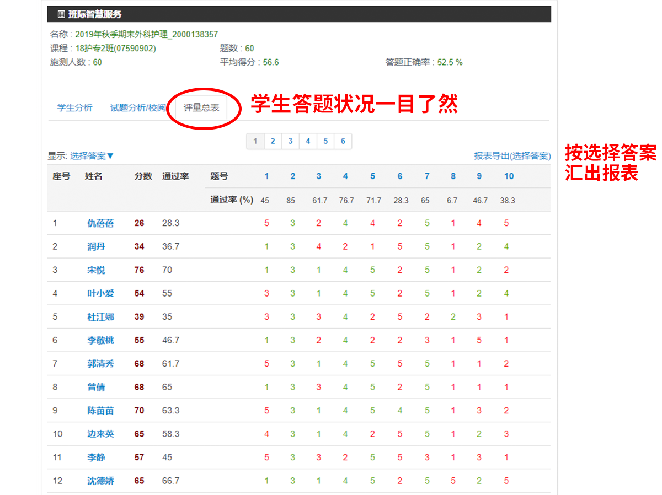Click the 座号 column header
The image size is (662, 495).
click(61, 176)
